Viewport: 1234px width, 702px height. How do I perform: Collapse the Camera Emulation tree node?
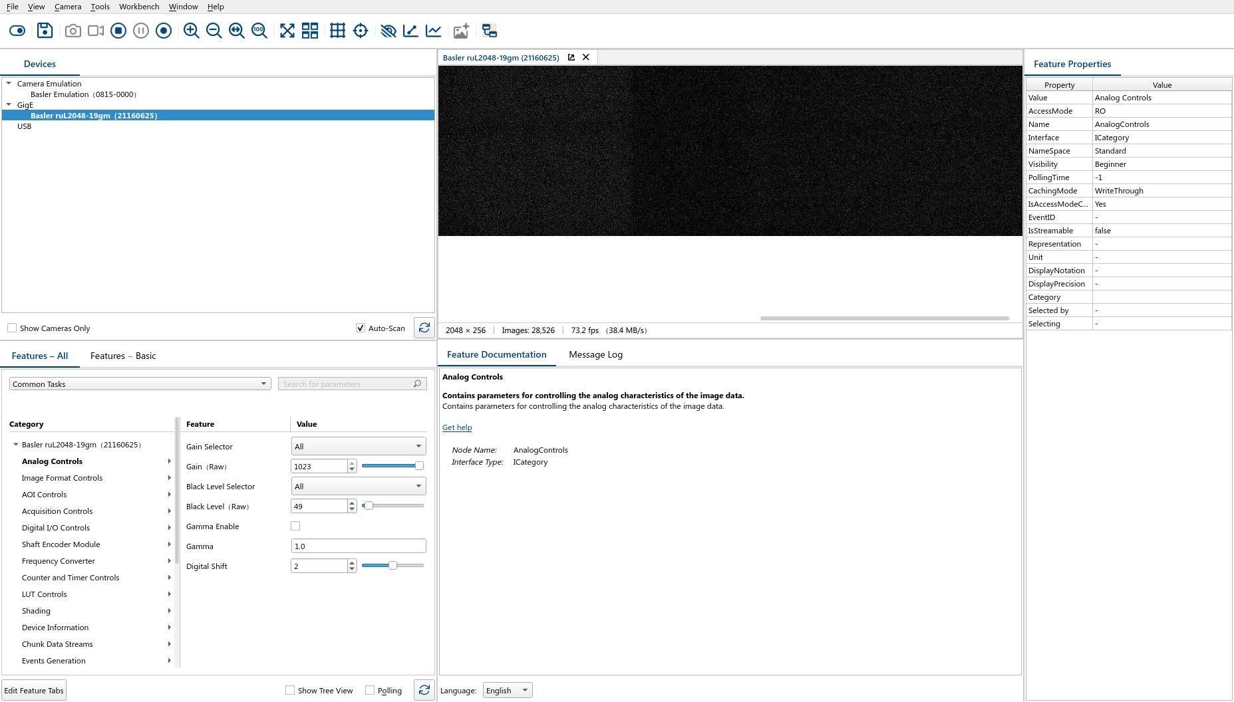pos(9,83)
